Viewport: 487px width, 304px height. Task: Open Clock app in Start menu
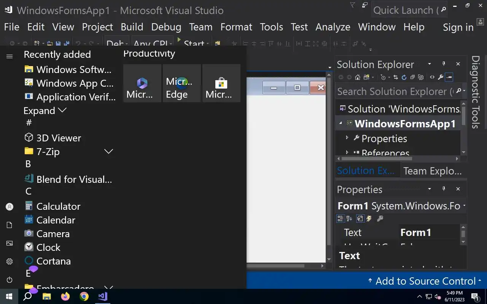(x=68, y=247)
